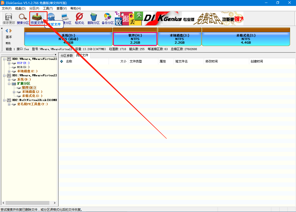This screenshot has width=296, height=212.
Task: Click the up-folder arrow icon in file list
Action: click(x=62, y=61)
